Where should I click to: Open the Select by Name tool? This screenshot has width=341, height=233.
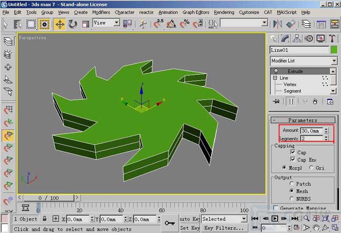pyautogui.click(x=18, y=24)
